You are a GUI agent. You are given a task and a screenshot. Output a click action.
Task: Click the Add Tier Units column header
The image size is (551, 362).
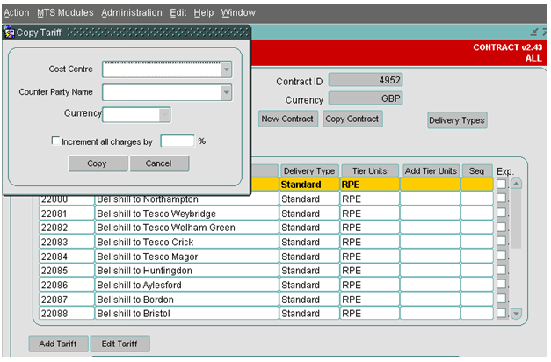(431, 170)
